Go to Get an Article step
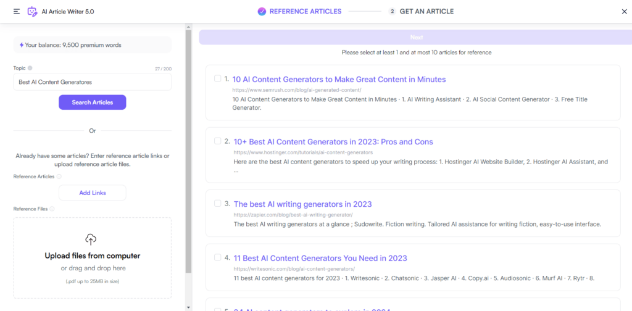 coord(421,11)
